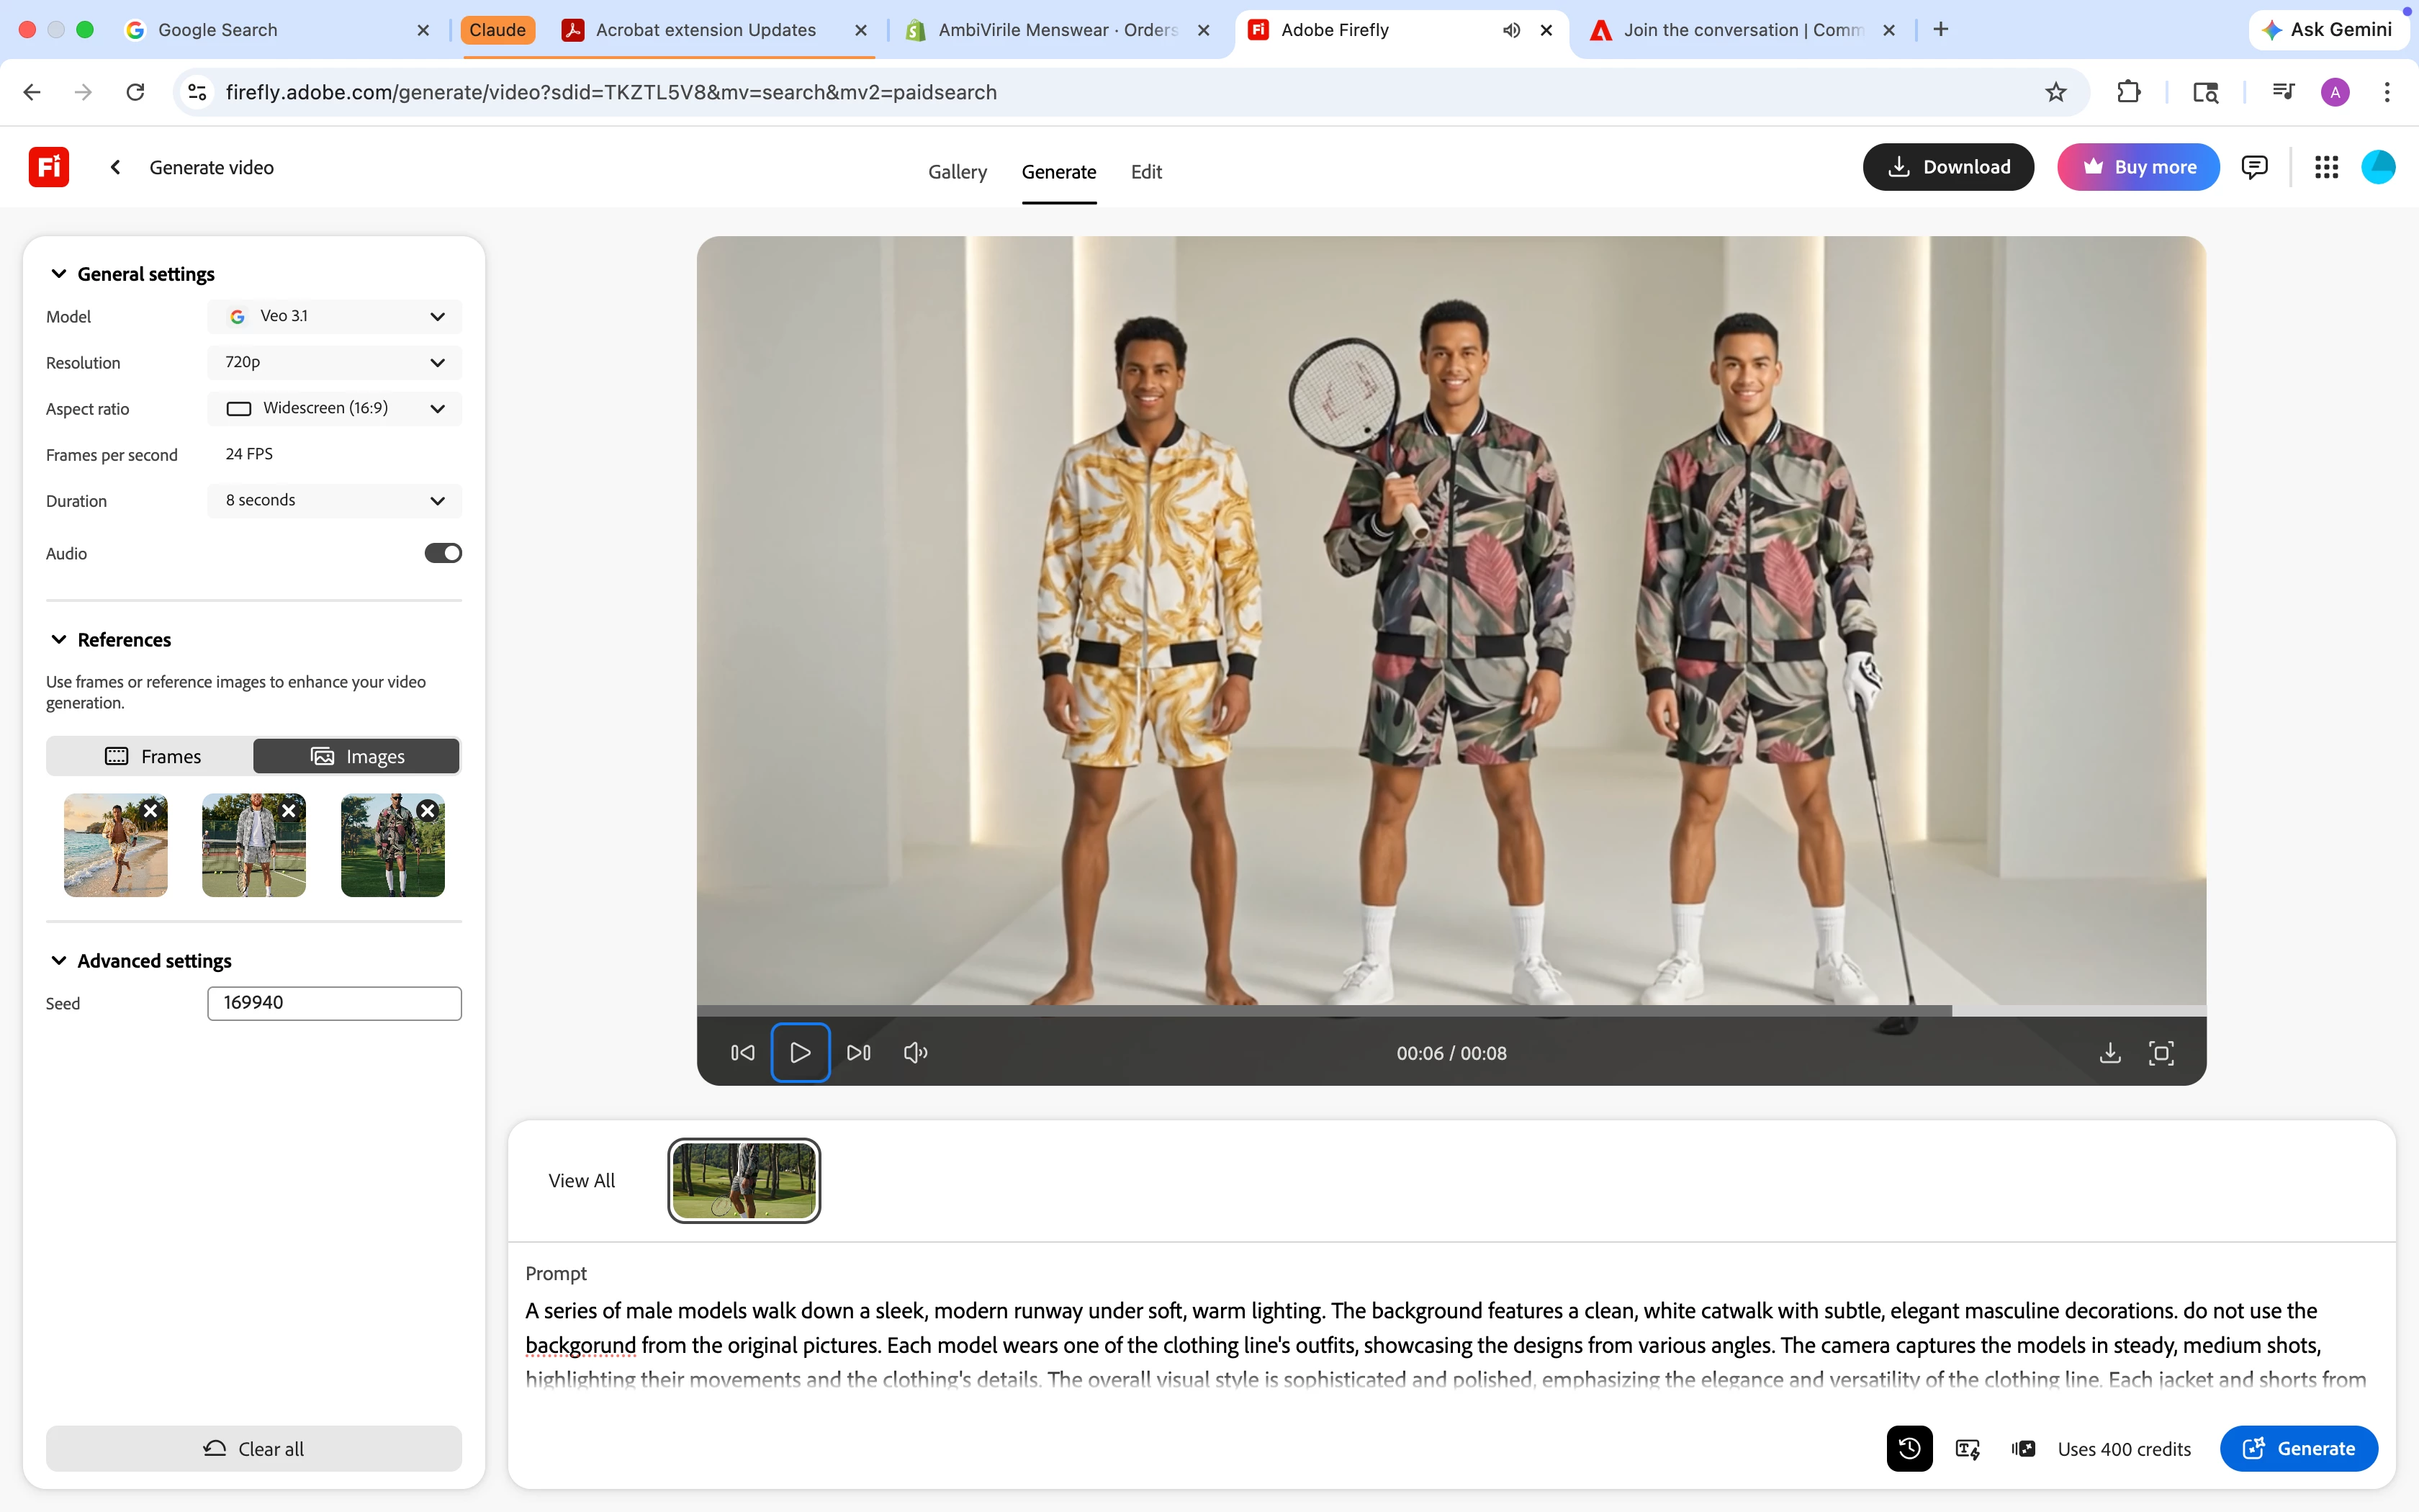Switch to the Gallery tab
Viewport: 2419px width, 1512px height.
tap(957, 172)
